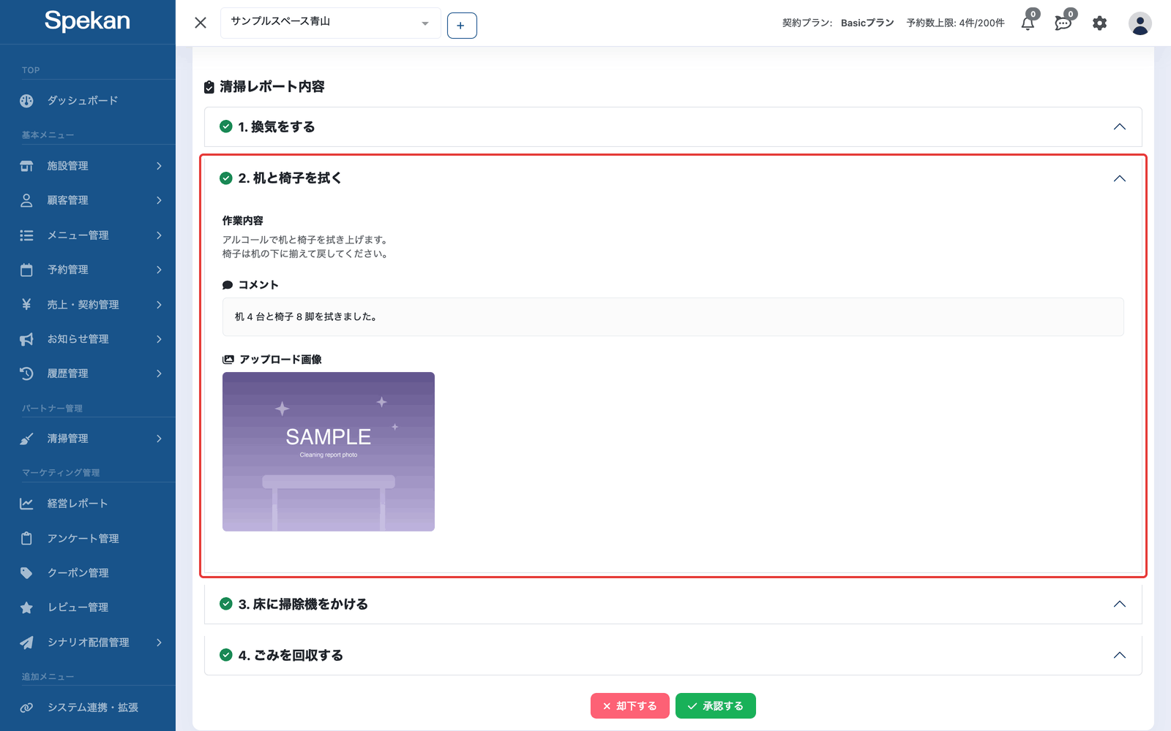Click the plus button beside the facility selector
Screen dimensions: 1171x731
(x=462, y=26)
